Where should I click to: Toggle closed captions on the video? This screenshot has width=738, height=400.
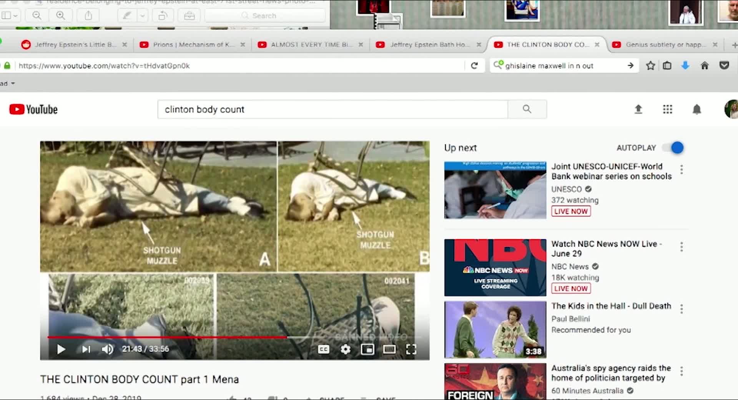pos(323,349)
